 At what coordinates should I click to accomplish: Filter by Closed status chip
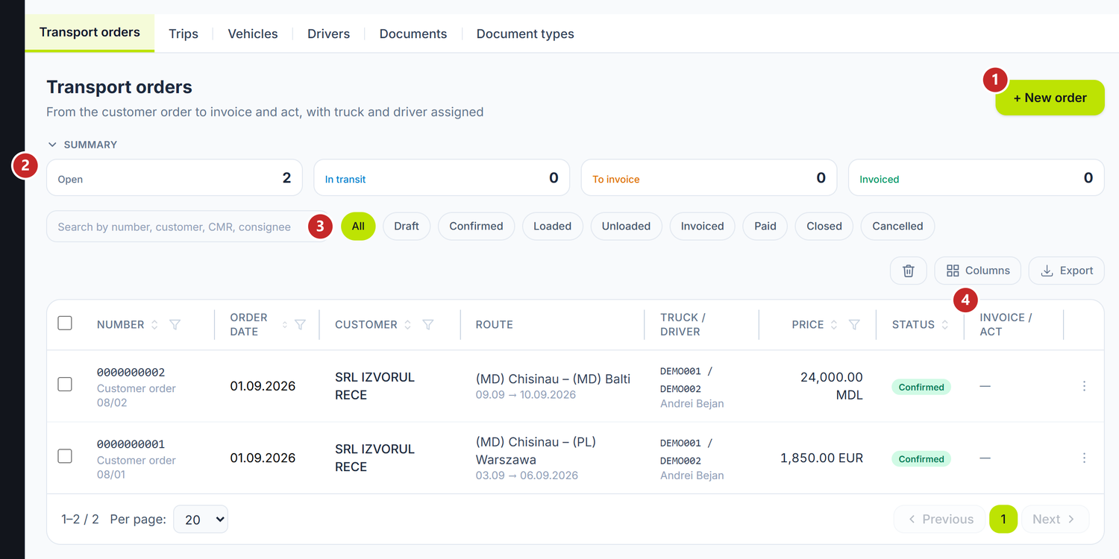[824, 226]
